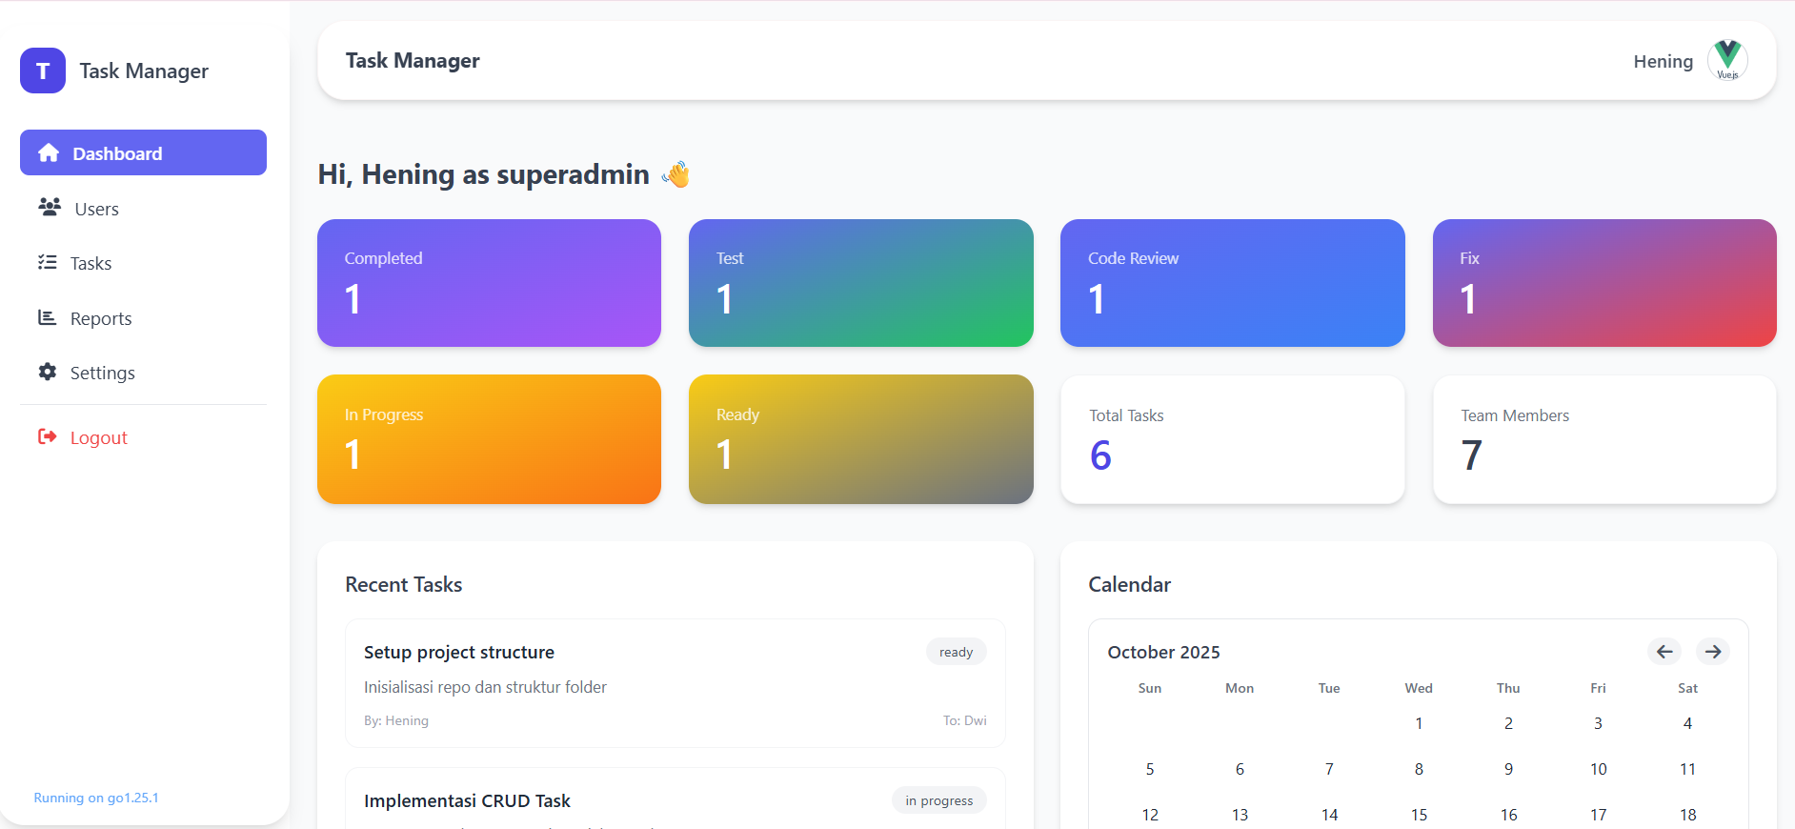Click the Dashboard home icon
1795x829 pixels.
(49, 153)
